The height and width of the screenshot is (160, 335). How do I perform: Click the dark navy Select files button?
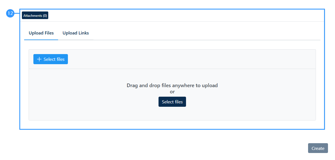pos(172,102)
